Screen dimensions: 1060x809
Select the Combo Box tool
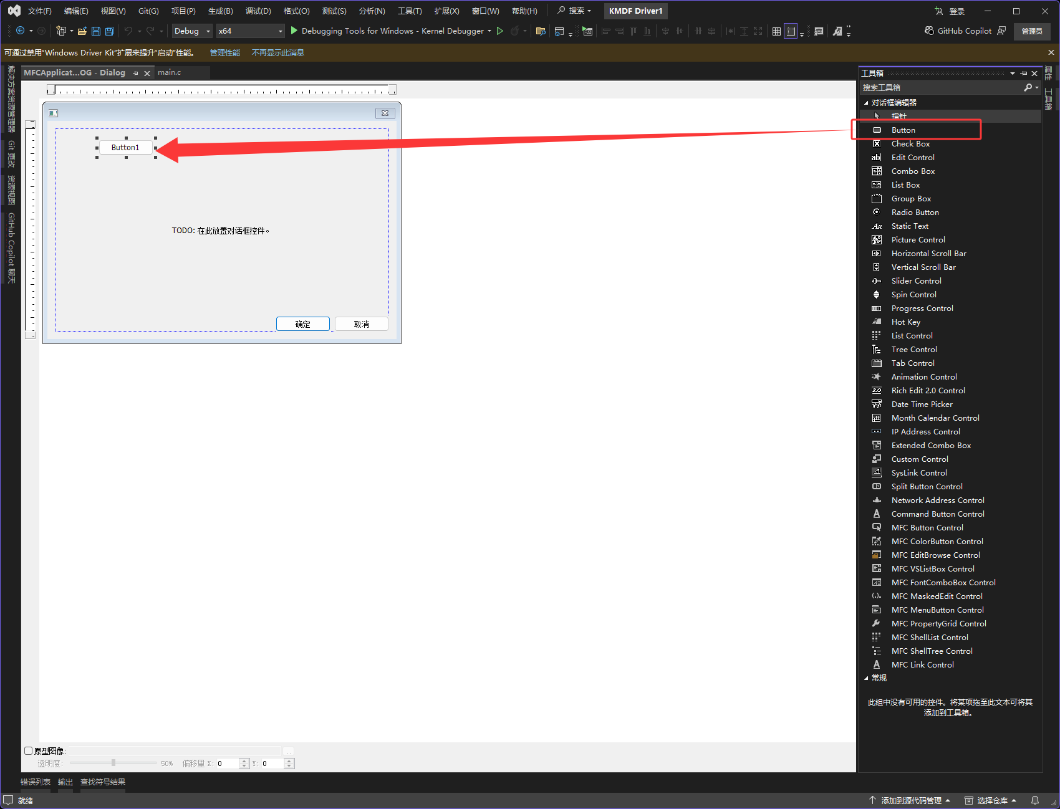tap(950, 171)
